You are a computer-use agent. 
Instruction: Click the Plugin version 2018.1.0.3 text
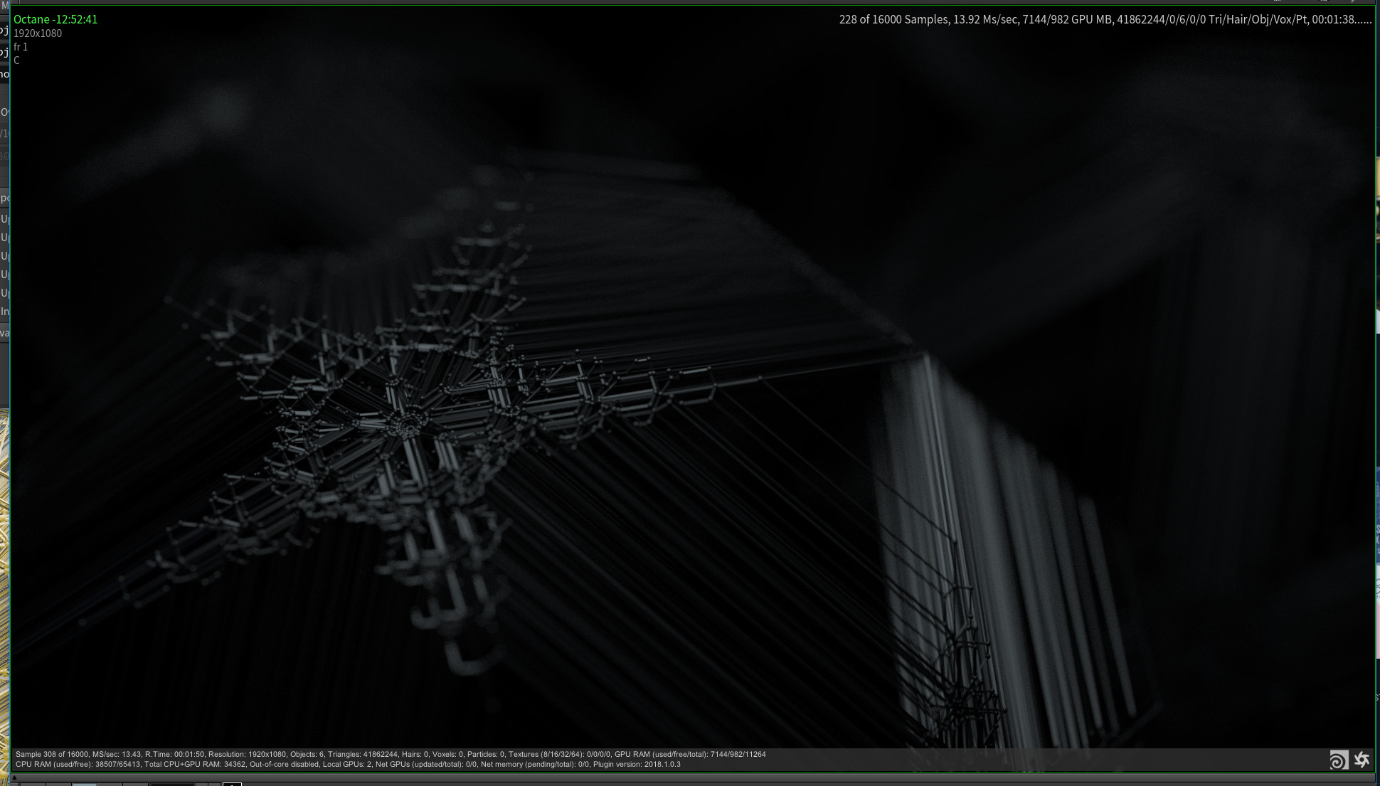[637, 765]
